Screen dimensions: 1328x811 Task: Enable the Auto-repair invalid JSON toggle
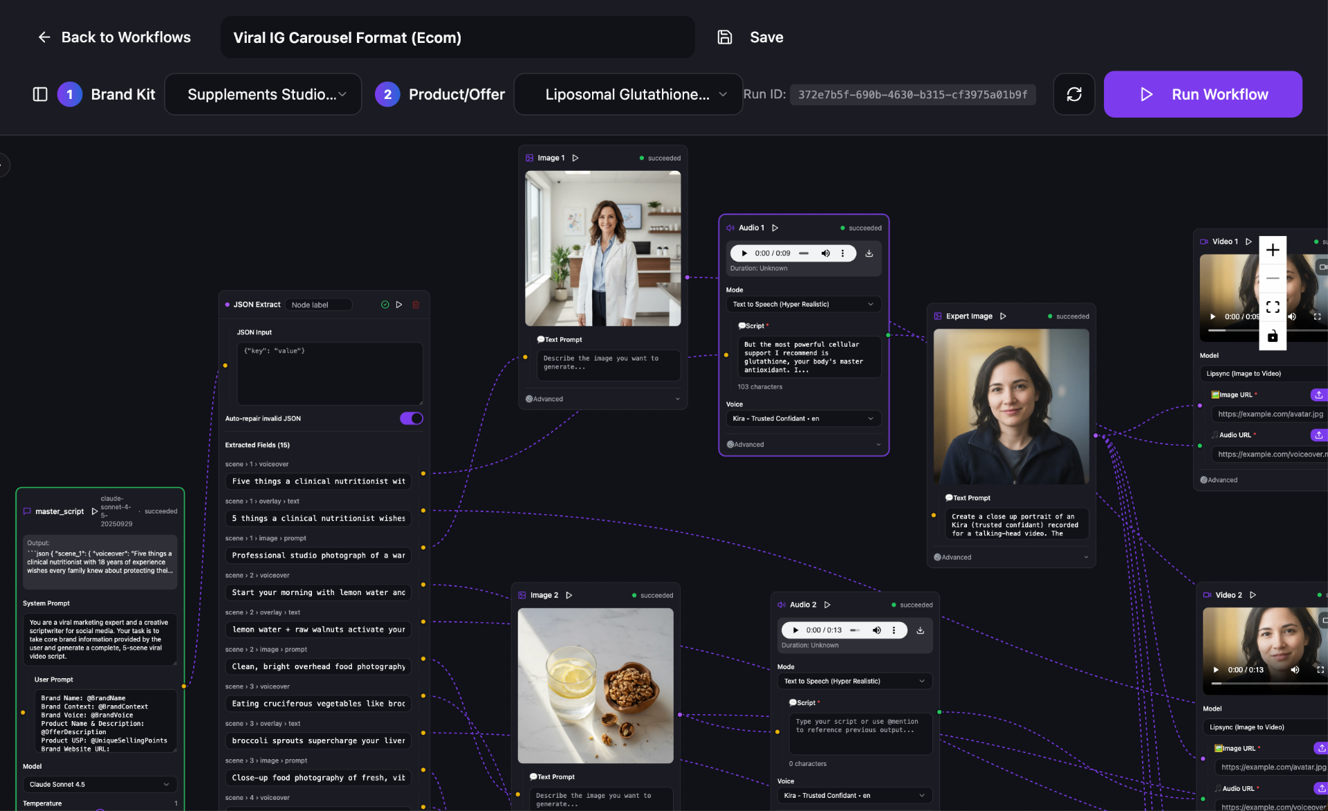point(411,418)
